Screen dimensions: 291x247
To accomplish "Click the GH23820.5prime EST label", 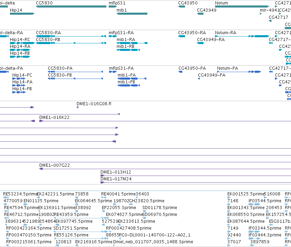I will pyautogui.click(x=147, y=201).
